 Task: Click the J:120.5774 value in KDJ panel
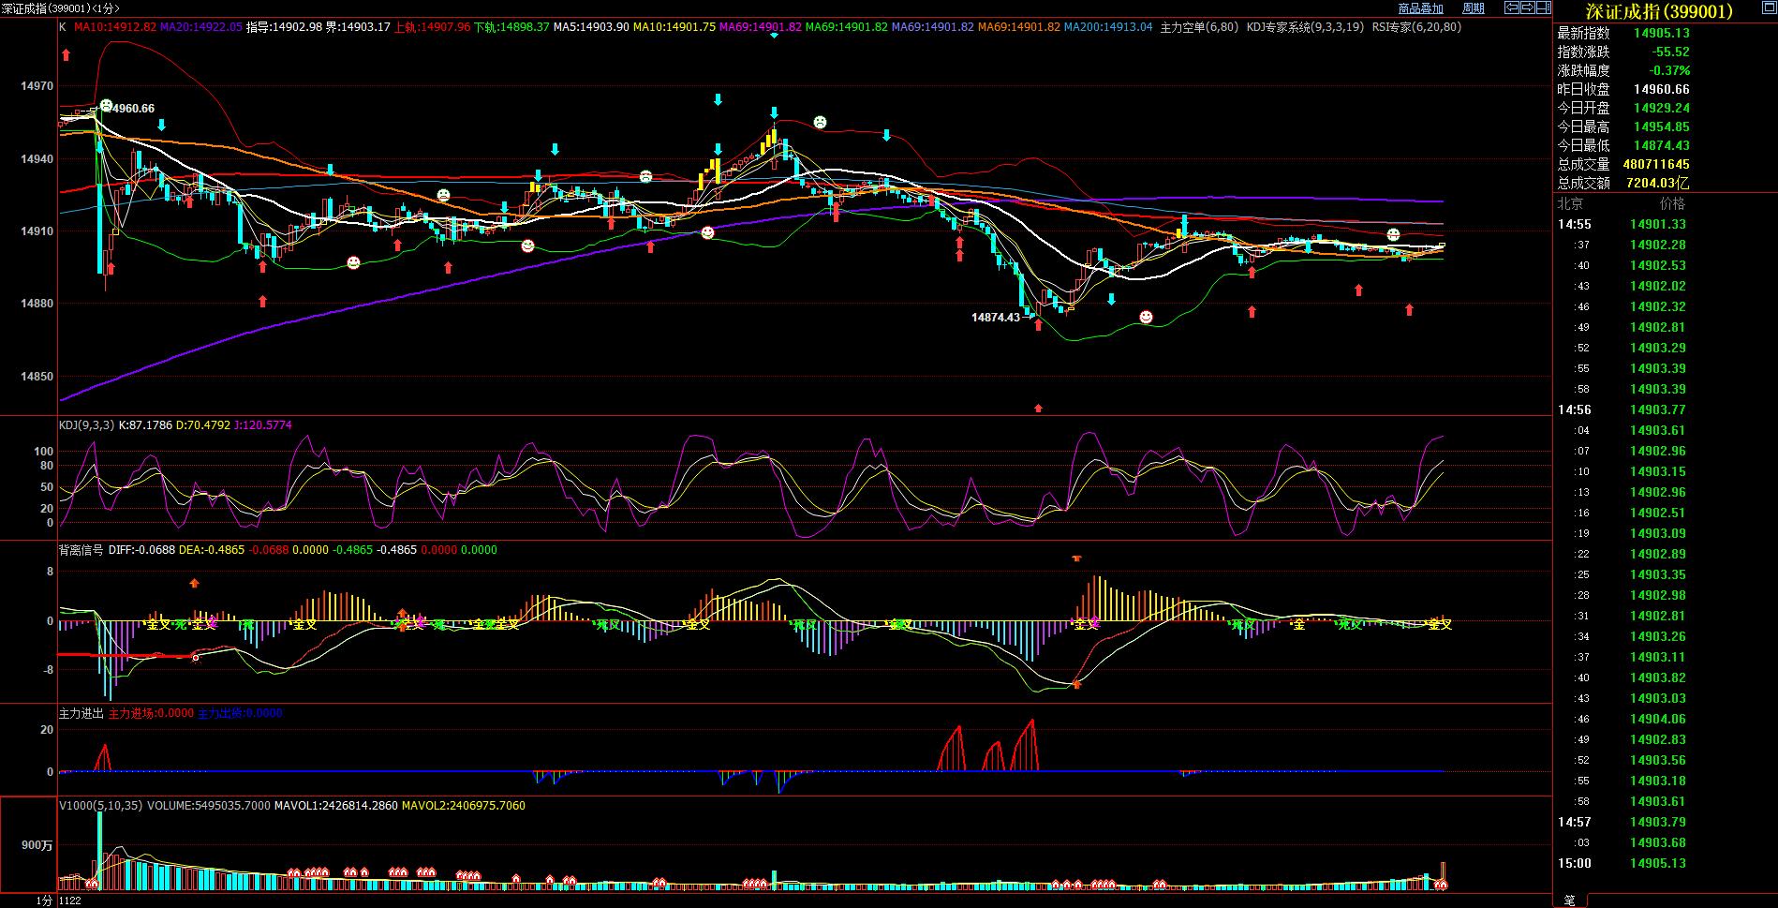pyautogui.click(x=263, y=425)
